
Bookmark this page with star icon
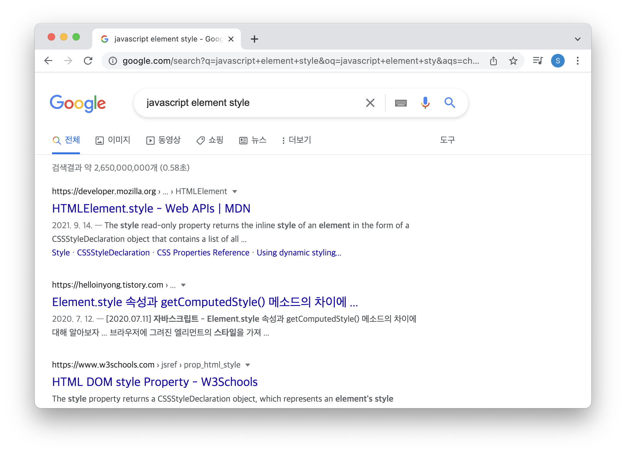click(x=513, y=61)
